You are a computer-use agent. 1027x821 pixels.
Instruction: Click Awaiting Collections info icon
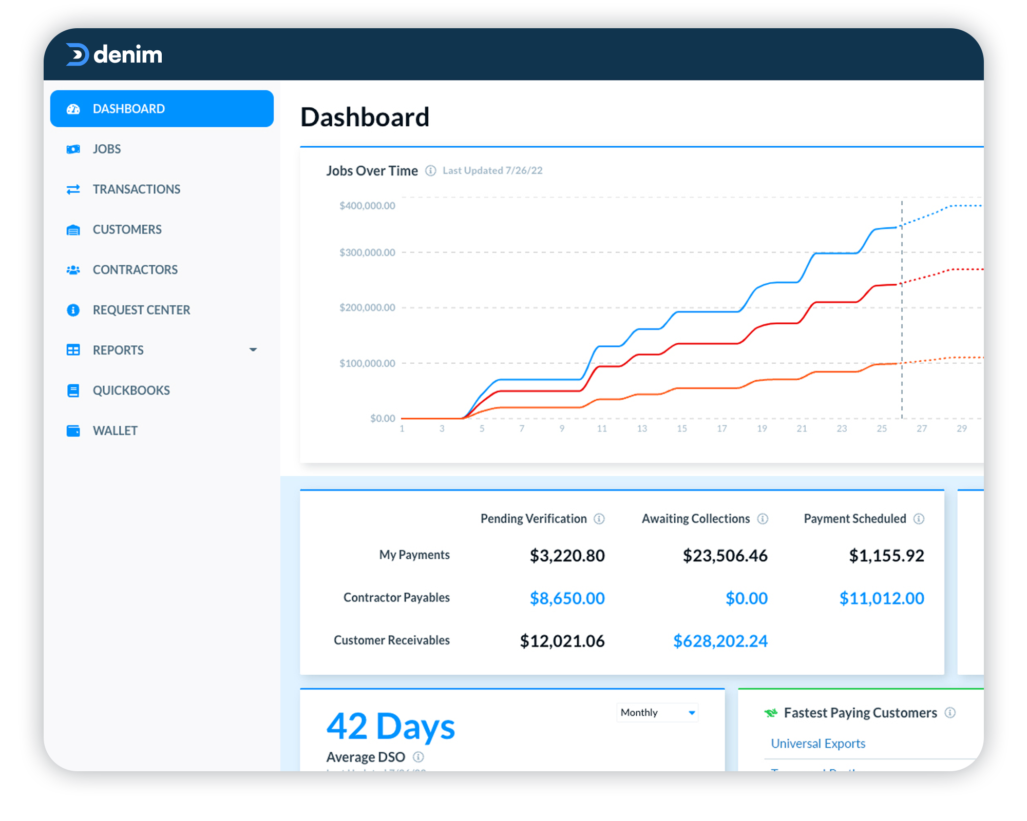(763, 519)
